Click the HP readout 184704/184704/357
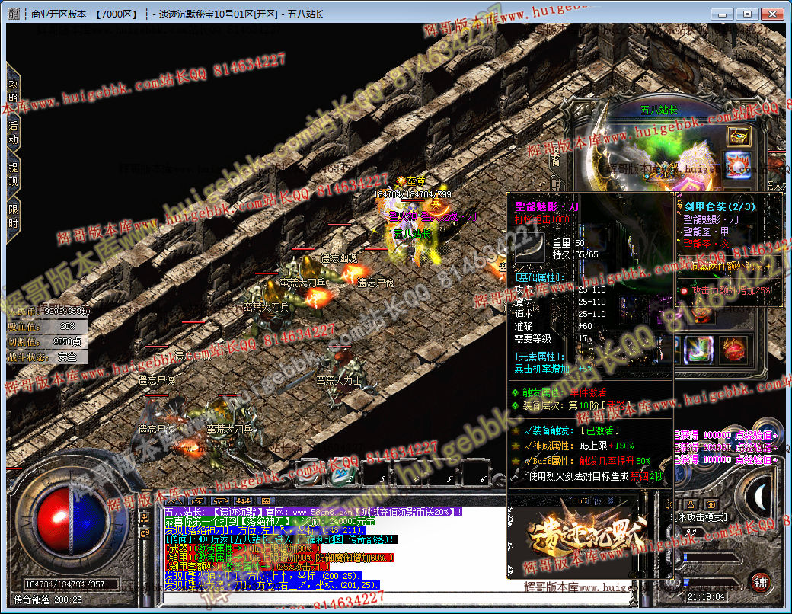This screenshot has width=792, height=614. click(x=65, y=584)
